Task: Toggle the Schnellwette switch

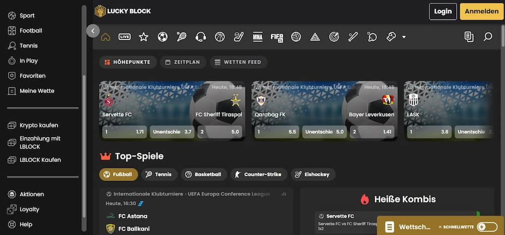Action: (487, 227)
